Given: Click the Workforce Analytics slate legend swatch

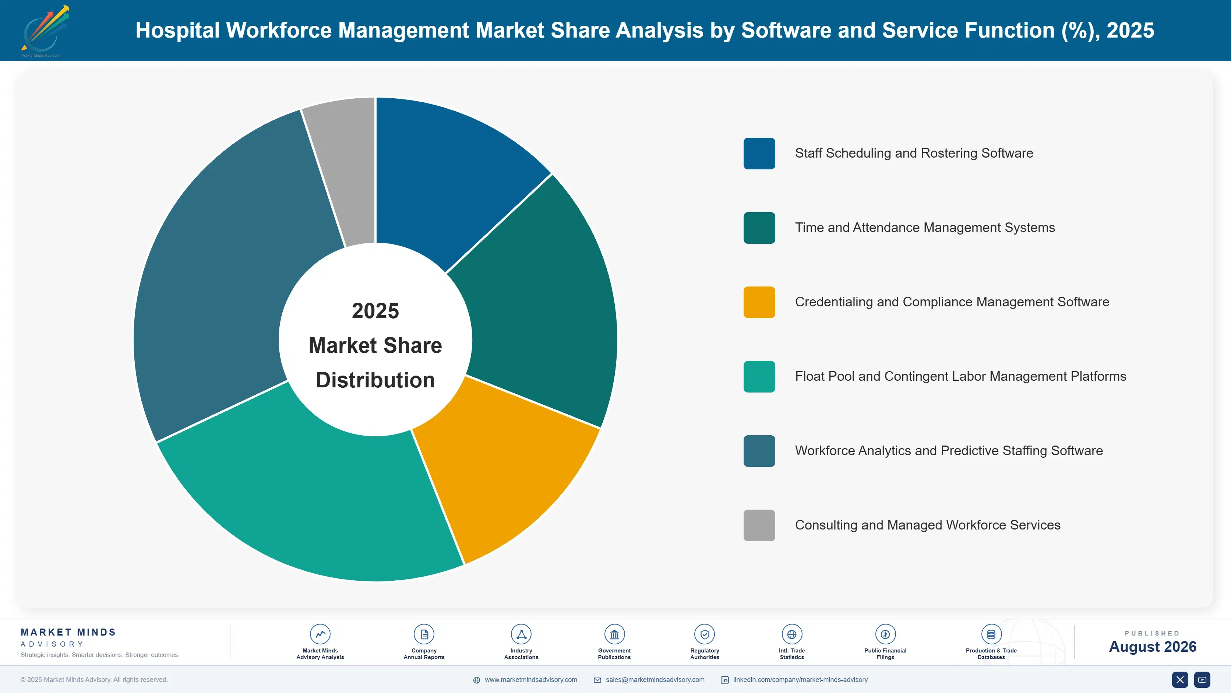Looking at the screenshot, I should (x=759, y=451).
